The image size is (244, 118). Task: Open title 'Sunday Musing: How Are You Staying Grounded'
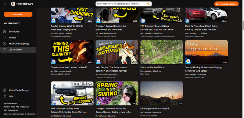[203, 69]
